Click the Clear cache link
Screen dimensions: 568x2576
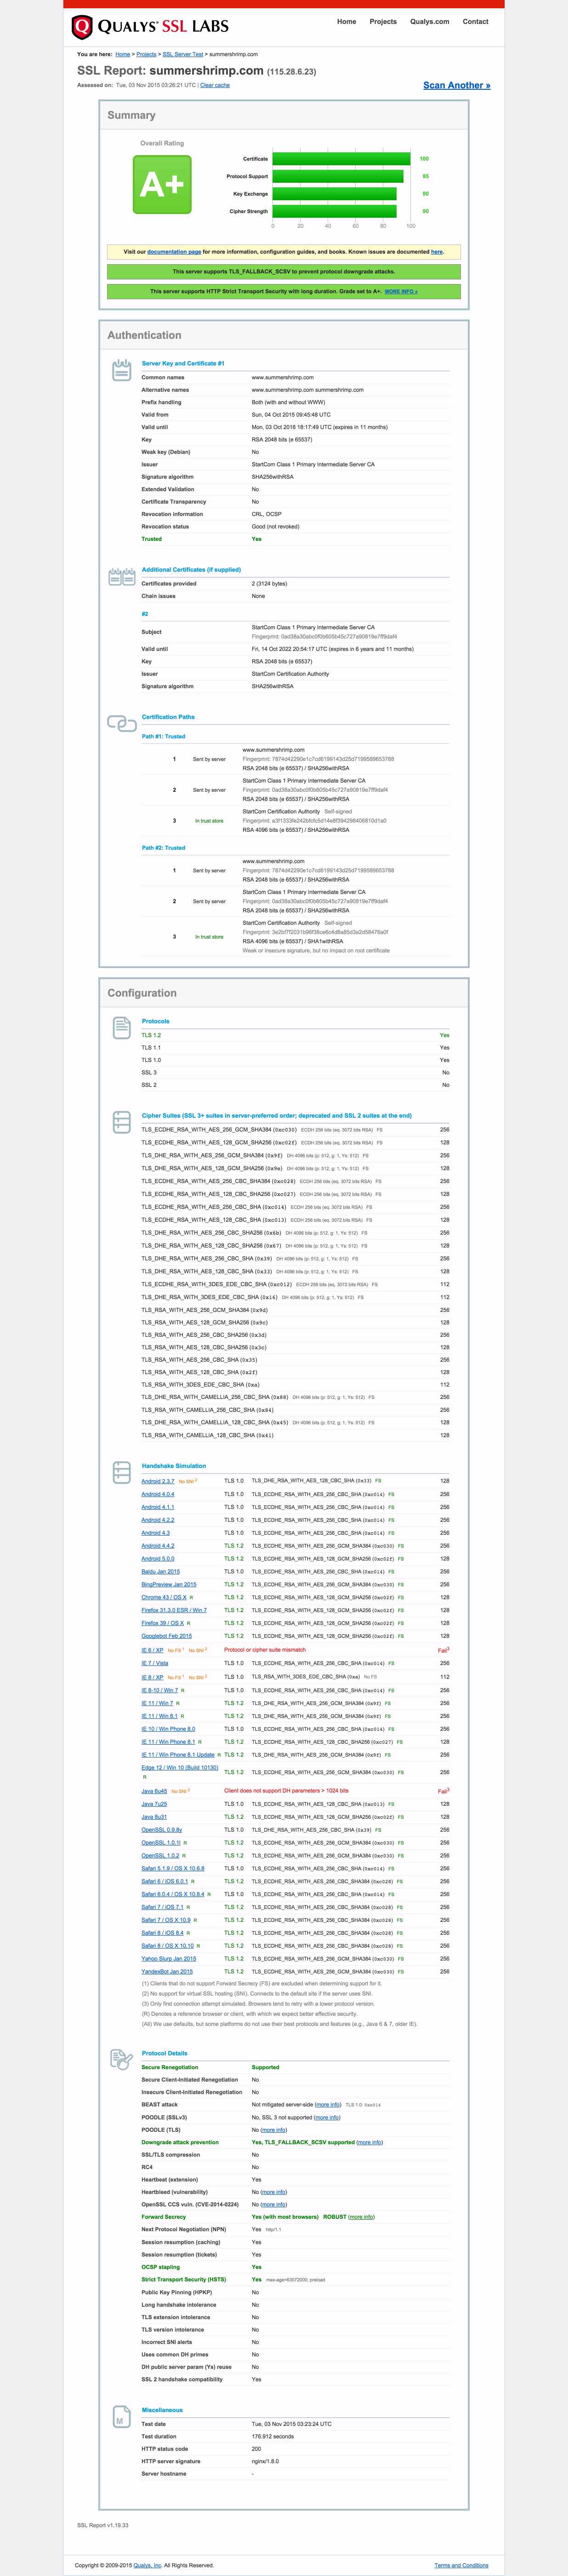tap(215, 85)
